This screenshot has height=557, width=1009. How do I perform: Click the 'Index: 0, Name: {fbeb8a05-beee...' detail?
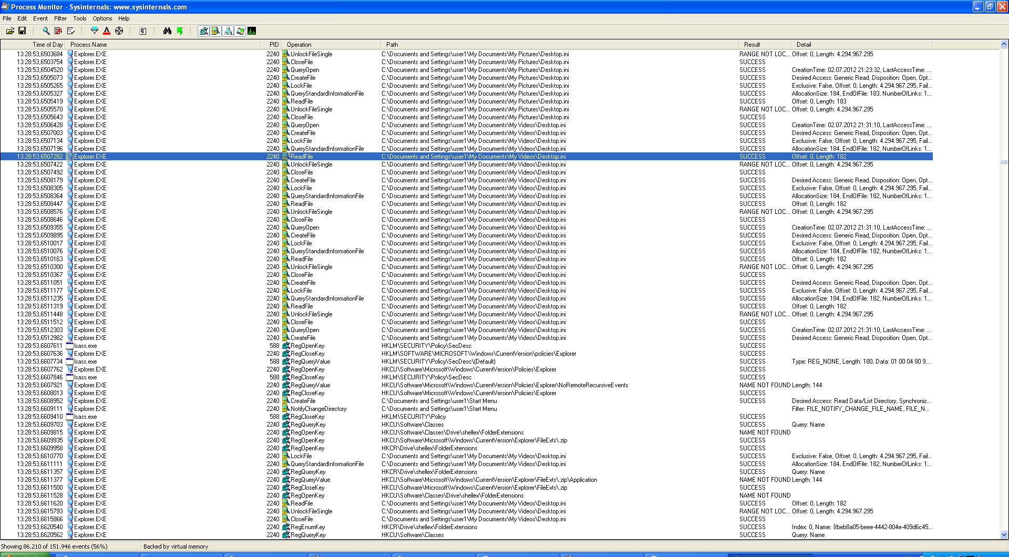862,527
